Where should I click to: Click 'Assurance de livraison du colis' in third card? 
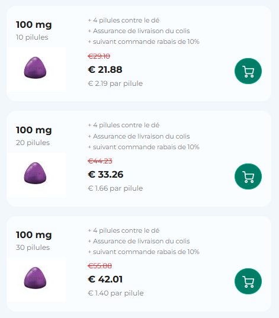coord(142,241)
